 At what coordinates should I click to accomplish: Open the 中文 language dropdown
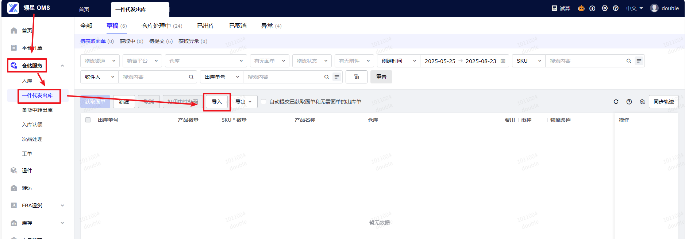coord(635,8)
